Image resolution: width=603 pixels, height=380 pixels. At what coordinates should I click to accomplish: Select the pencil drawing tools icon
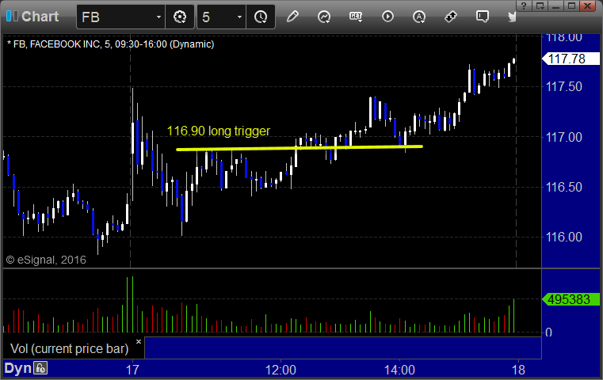(x=292, y=17)
